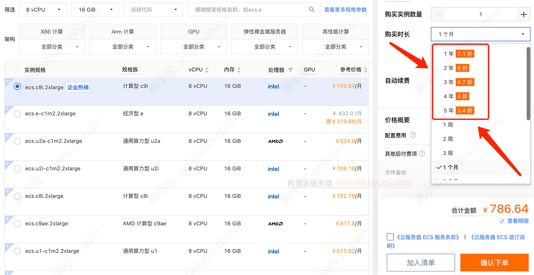Click expand icon beside 查看明细
This screenshot has width=534, height=275.
pyautogui.click(x=502, y=221)
